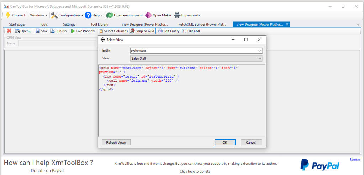Toggle the Snap to Grid option
Screen dimensions: 364x175
[x=142, y=31]
